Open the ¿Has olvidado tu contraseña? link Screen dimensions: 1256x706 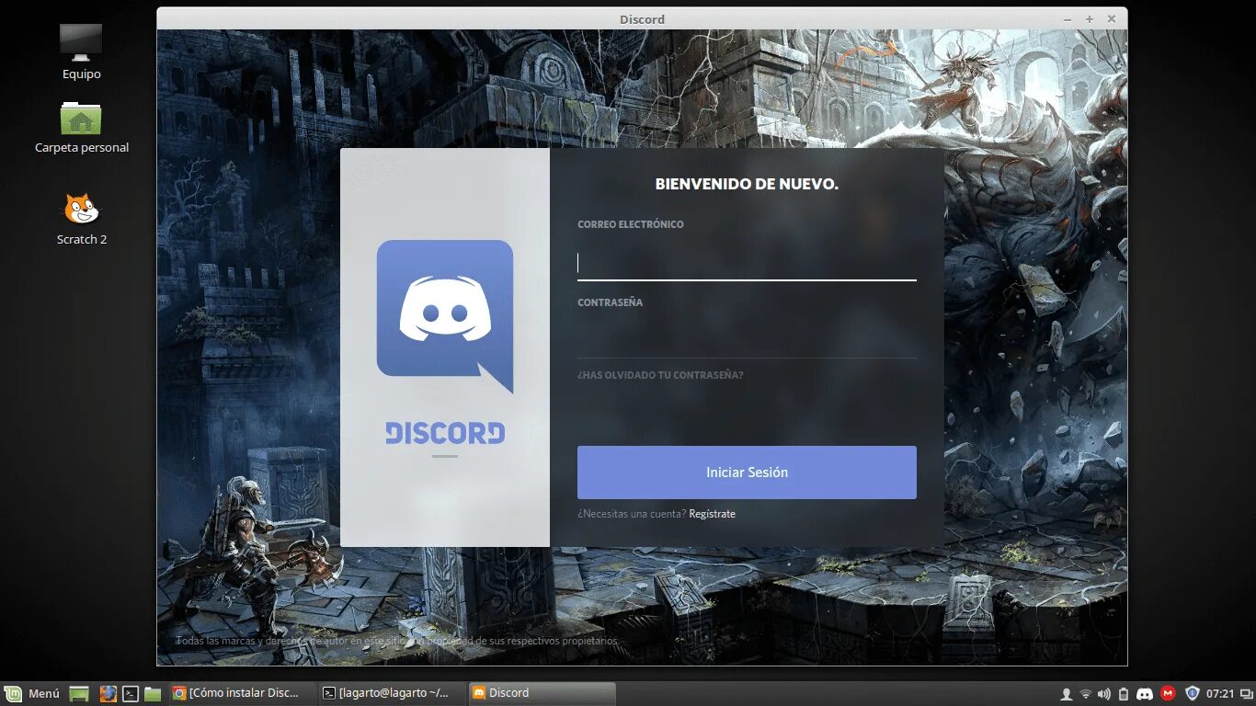point(660,375)
